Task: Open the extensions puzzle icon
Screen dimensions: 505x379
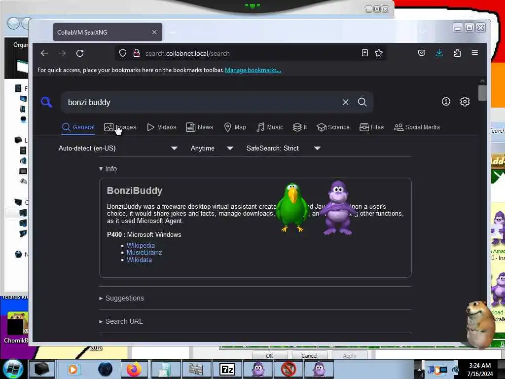Action: coord(457,53)
